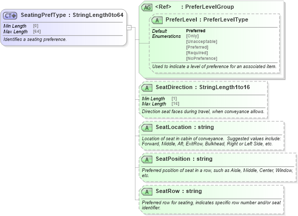The width and height of the screenshot is (298, 216).
Task: Click the Default value Preferred in bold
Action: click(x=196, y=31)
